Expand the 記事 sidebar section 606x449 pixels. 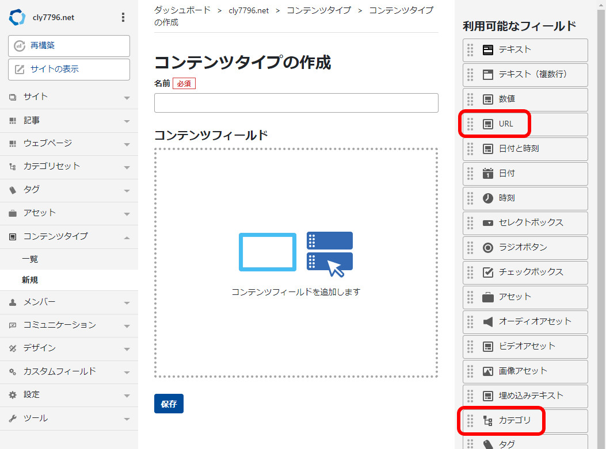pyautogui.click(x=127, y=121)
